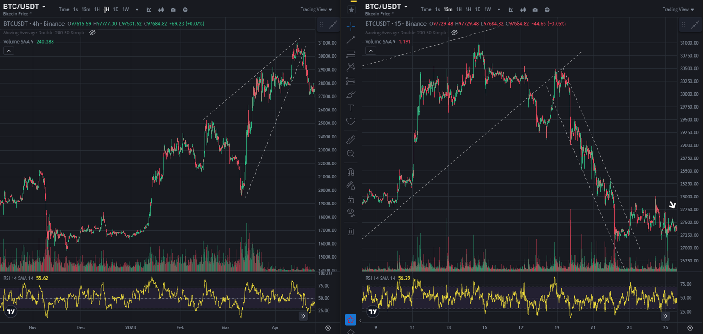703x334 pixels.
Task: Switch right chart to 1H interval
Action: click(459, 9)
